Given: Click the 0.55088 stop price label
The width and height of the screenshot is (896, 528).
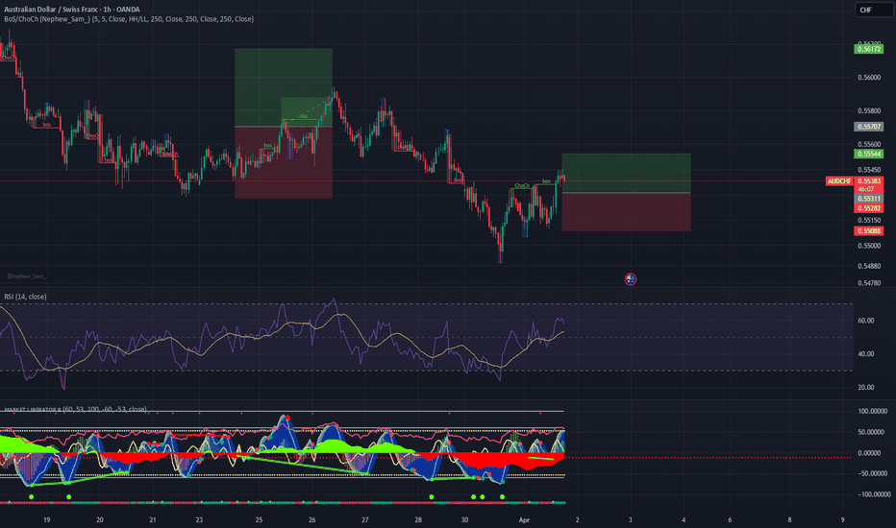Looking at the screenshot, I should click(x=868, y=231).
